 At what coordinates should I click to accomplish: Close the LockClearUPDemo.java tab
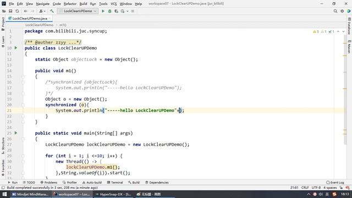[x=50, y=18]
